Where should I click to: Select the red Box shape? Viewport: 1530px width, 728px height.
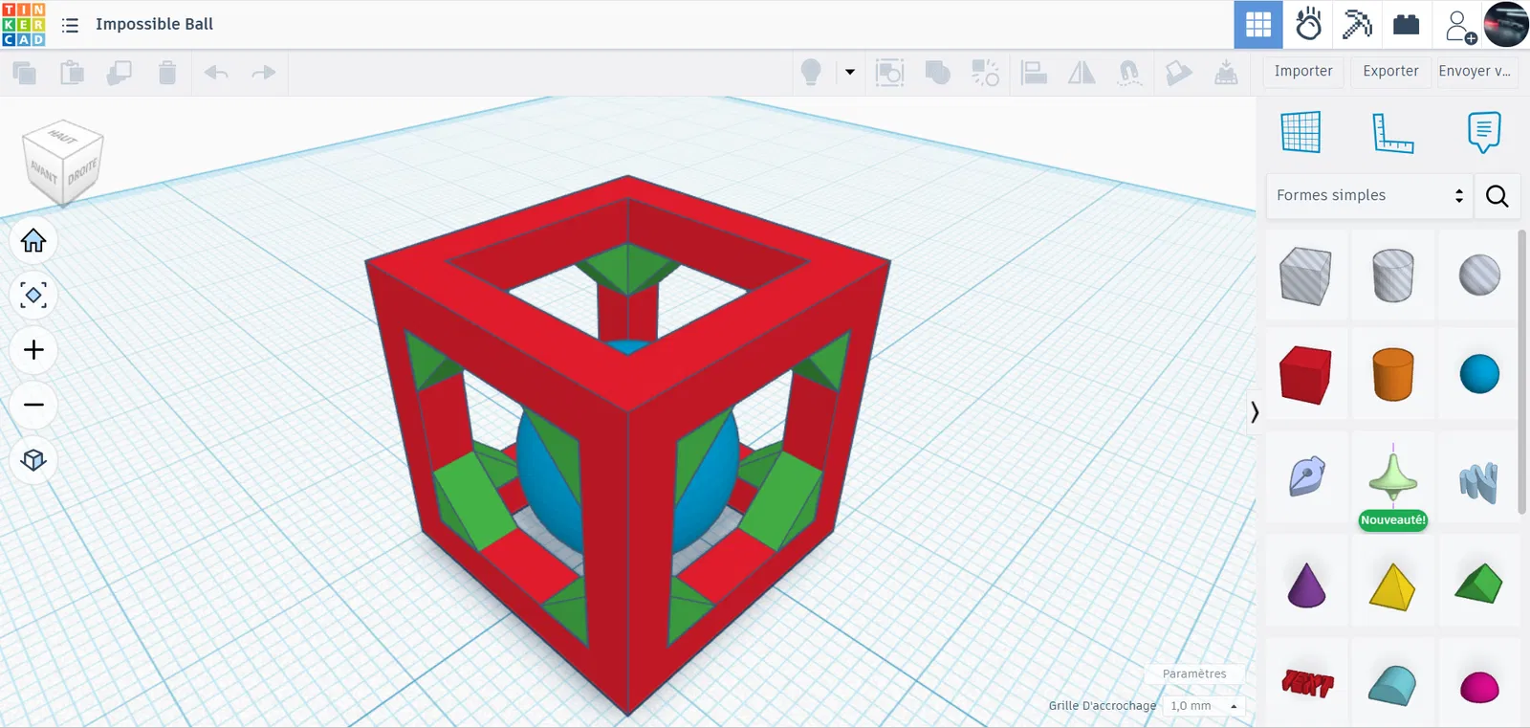(1306, 374)
